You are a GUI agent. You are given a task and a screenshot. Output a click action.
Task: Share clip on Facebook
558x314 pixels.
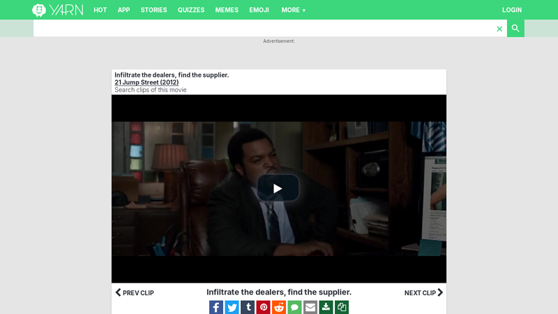point(216,307)
